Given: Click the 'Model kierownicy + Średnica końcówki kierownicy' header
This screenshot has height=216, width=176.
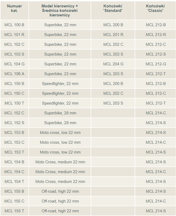Looking at the screenshot, I should pyautogui.click(x=60, y=11).
